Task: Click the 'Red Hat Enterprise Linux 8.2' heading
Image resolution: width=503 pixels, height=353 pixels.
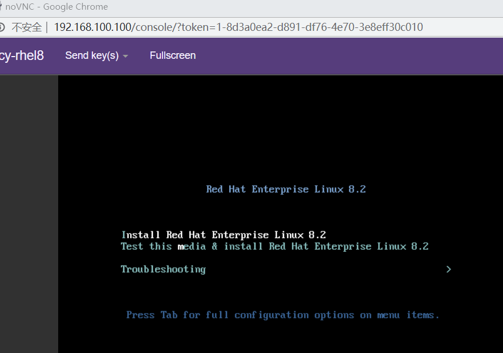Action: tap(286, 189)
